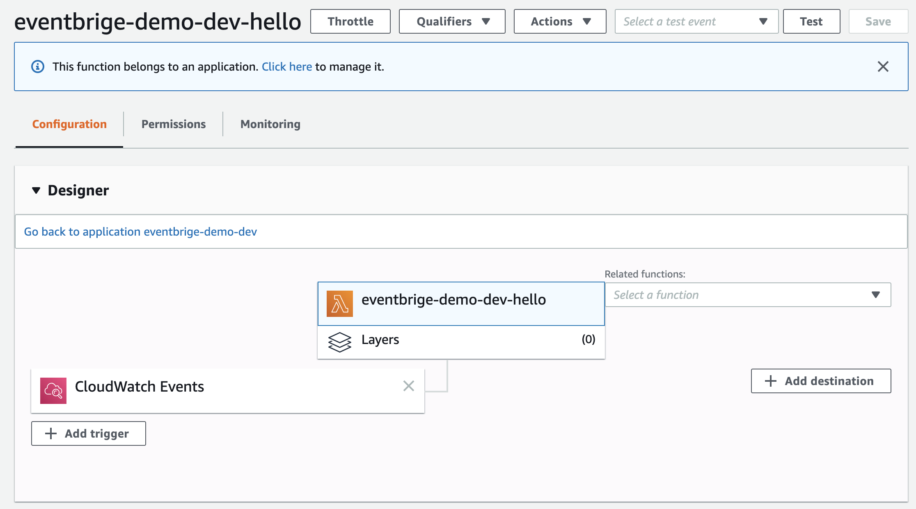Go back to application eventbrige-demo-dev link
Screen dimensions: 916x509
point(140,232)
